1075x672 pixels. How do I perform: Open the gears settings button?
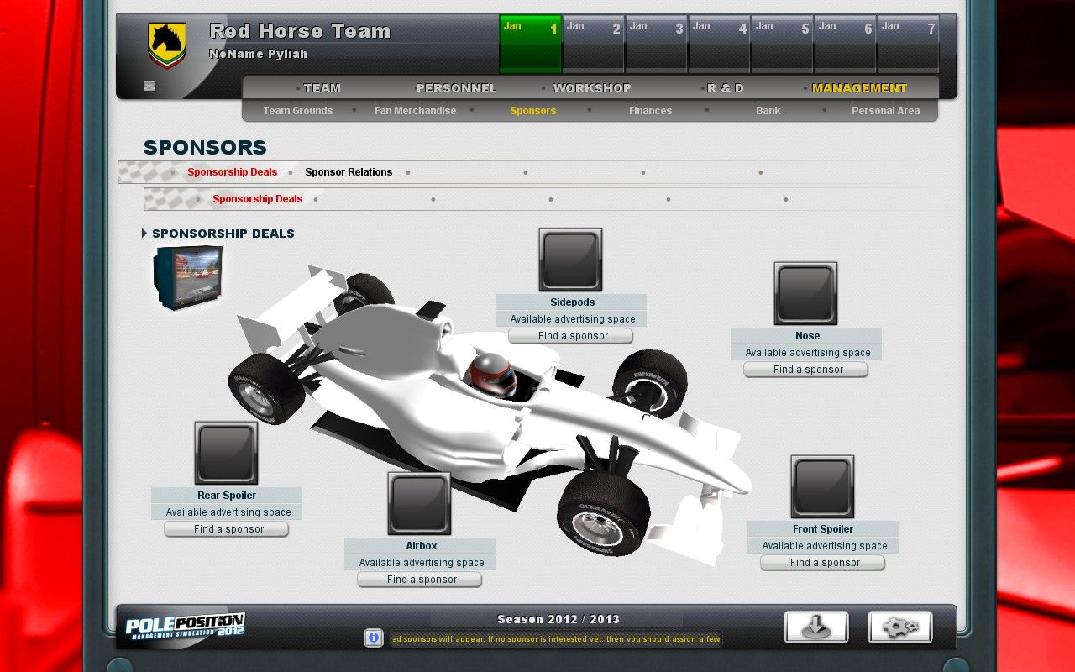click(x=899, y=627)
